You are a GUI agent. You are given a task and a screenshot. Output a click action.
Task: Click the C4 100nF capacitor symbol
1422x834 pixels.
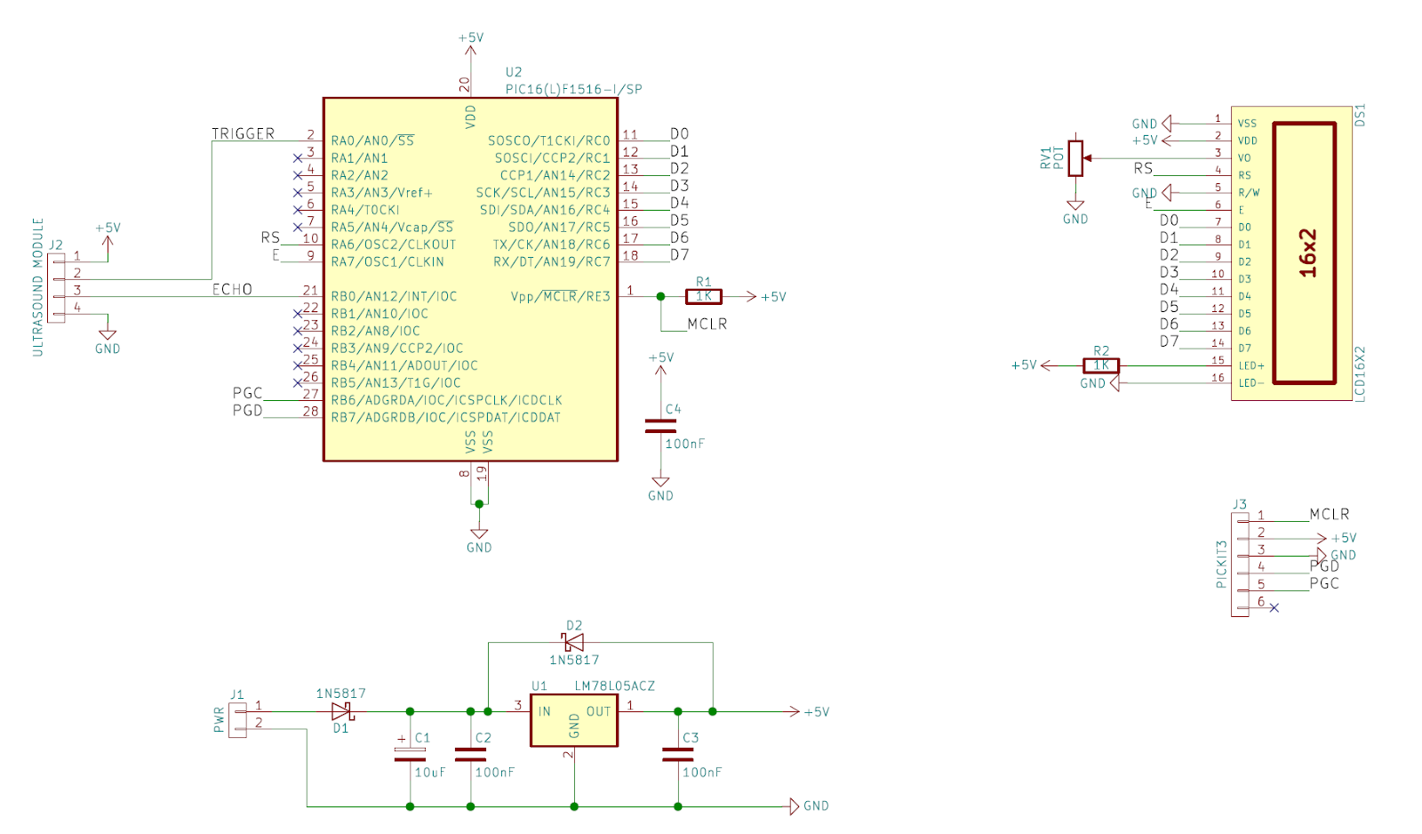coord(660,426)
